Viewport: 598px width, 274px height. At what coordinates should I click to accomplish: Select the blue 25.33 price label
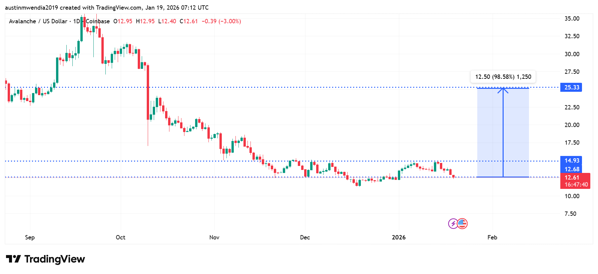coord(571,87)
